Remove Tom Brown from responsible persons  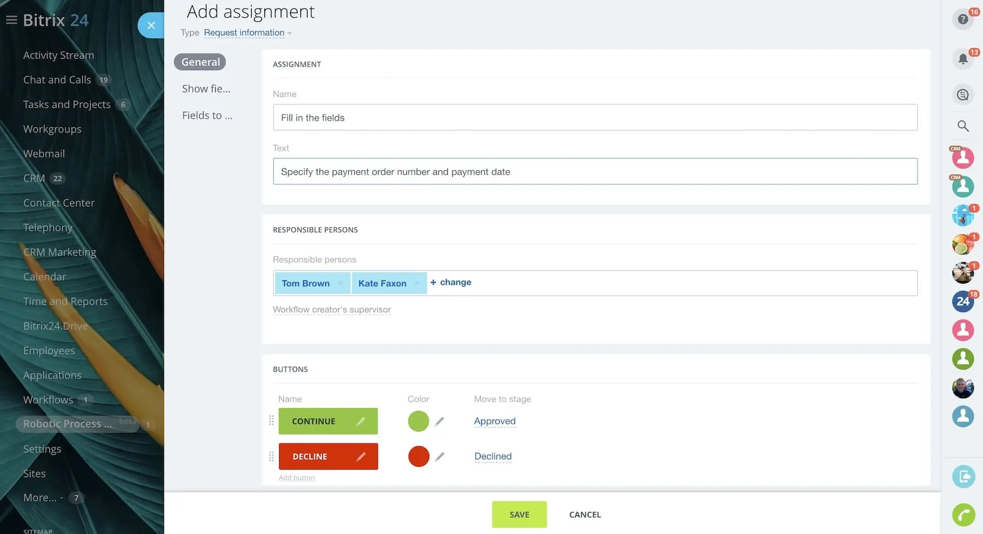click(340, 283)
